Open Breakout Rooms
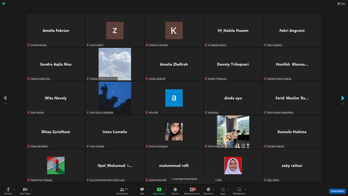Screen dimensions: 348x196 click(192, 191)
